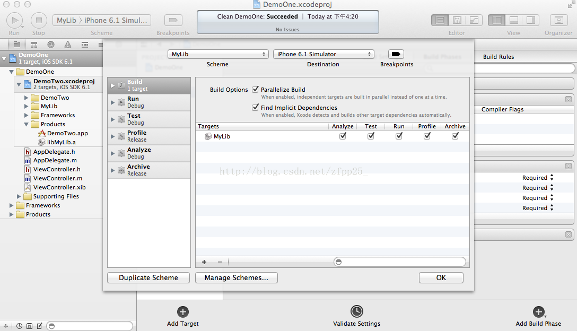Open the Organizer window

tap(558, 20)
